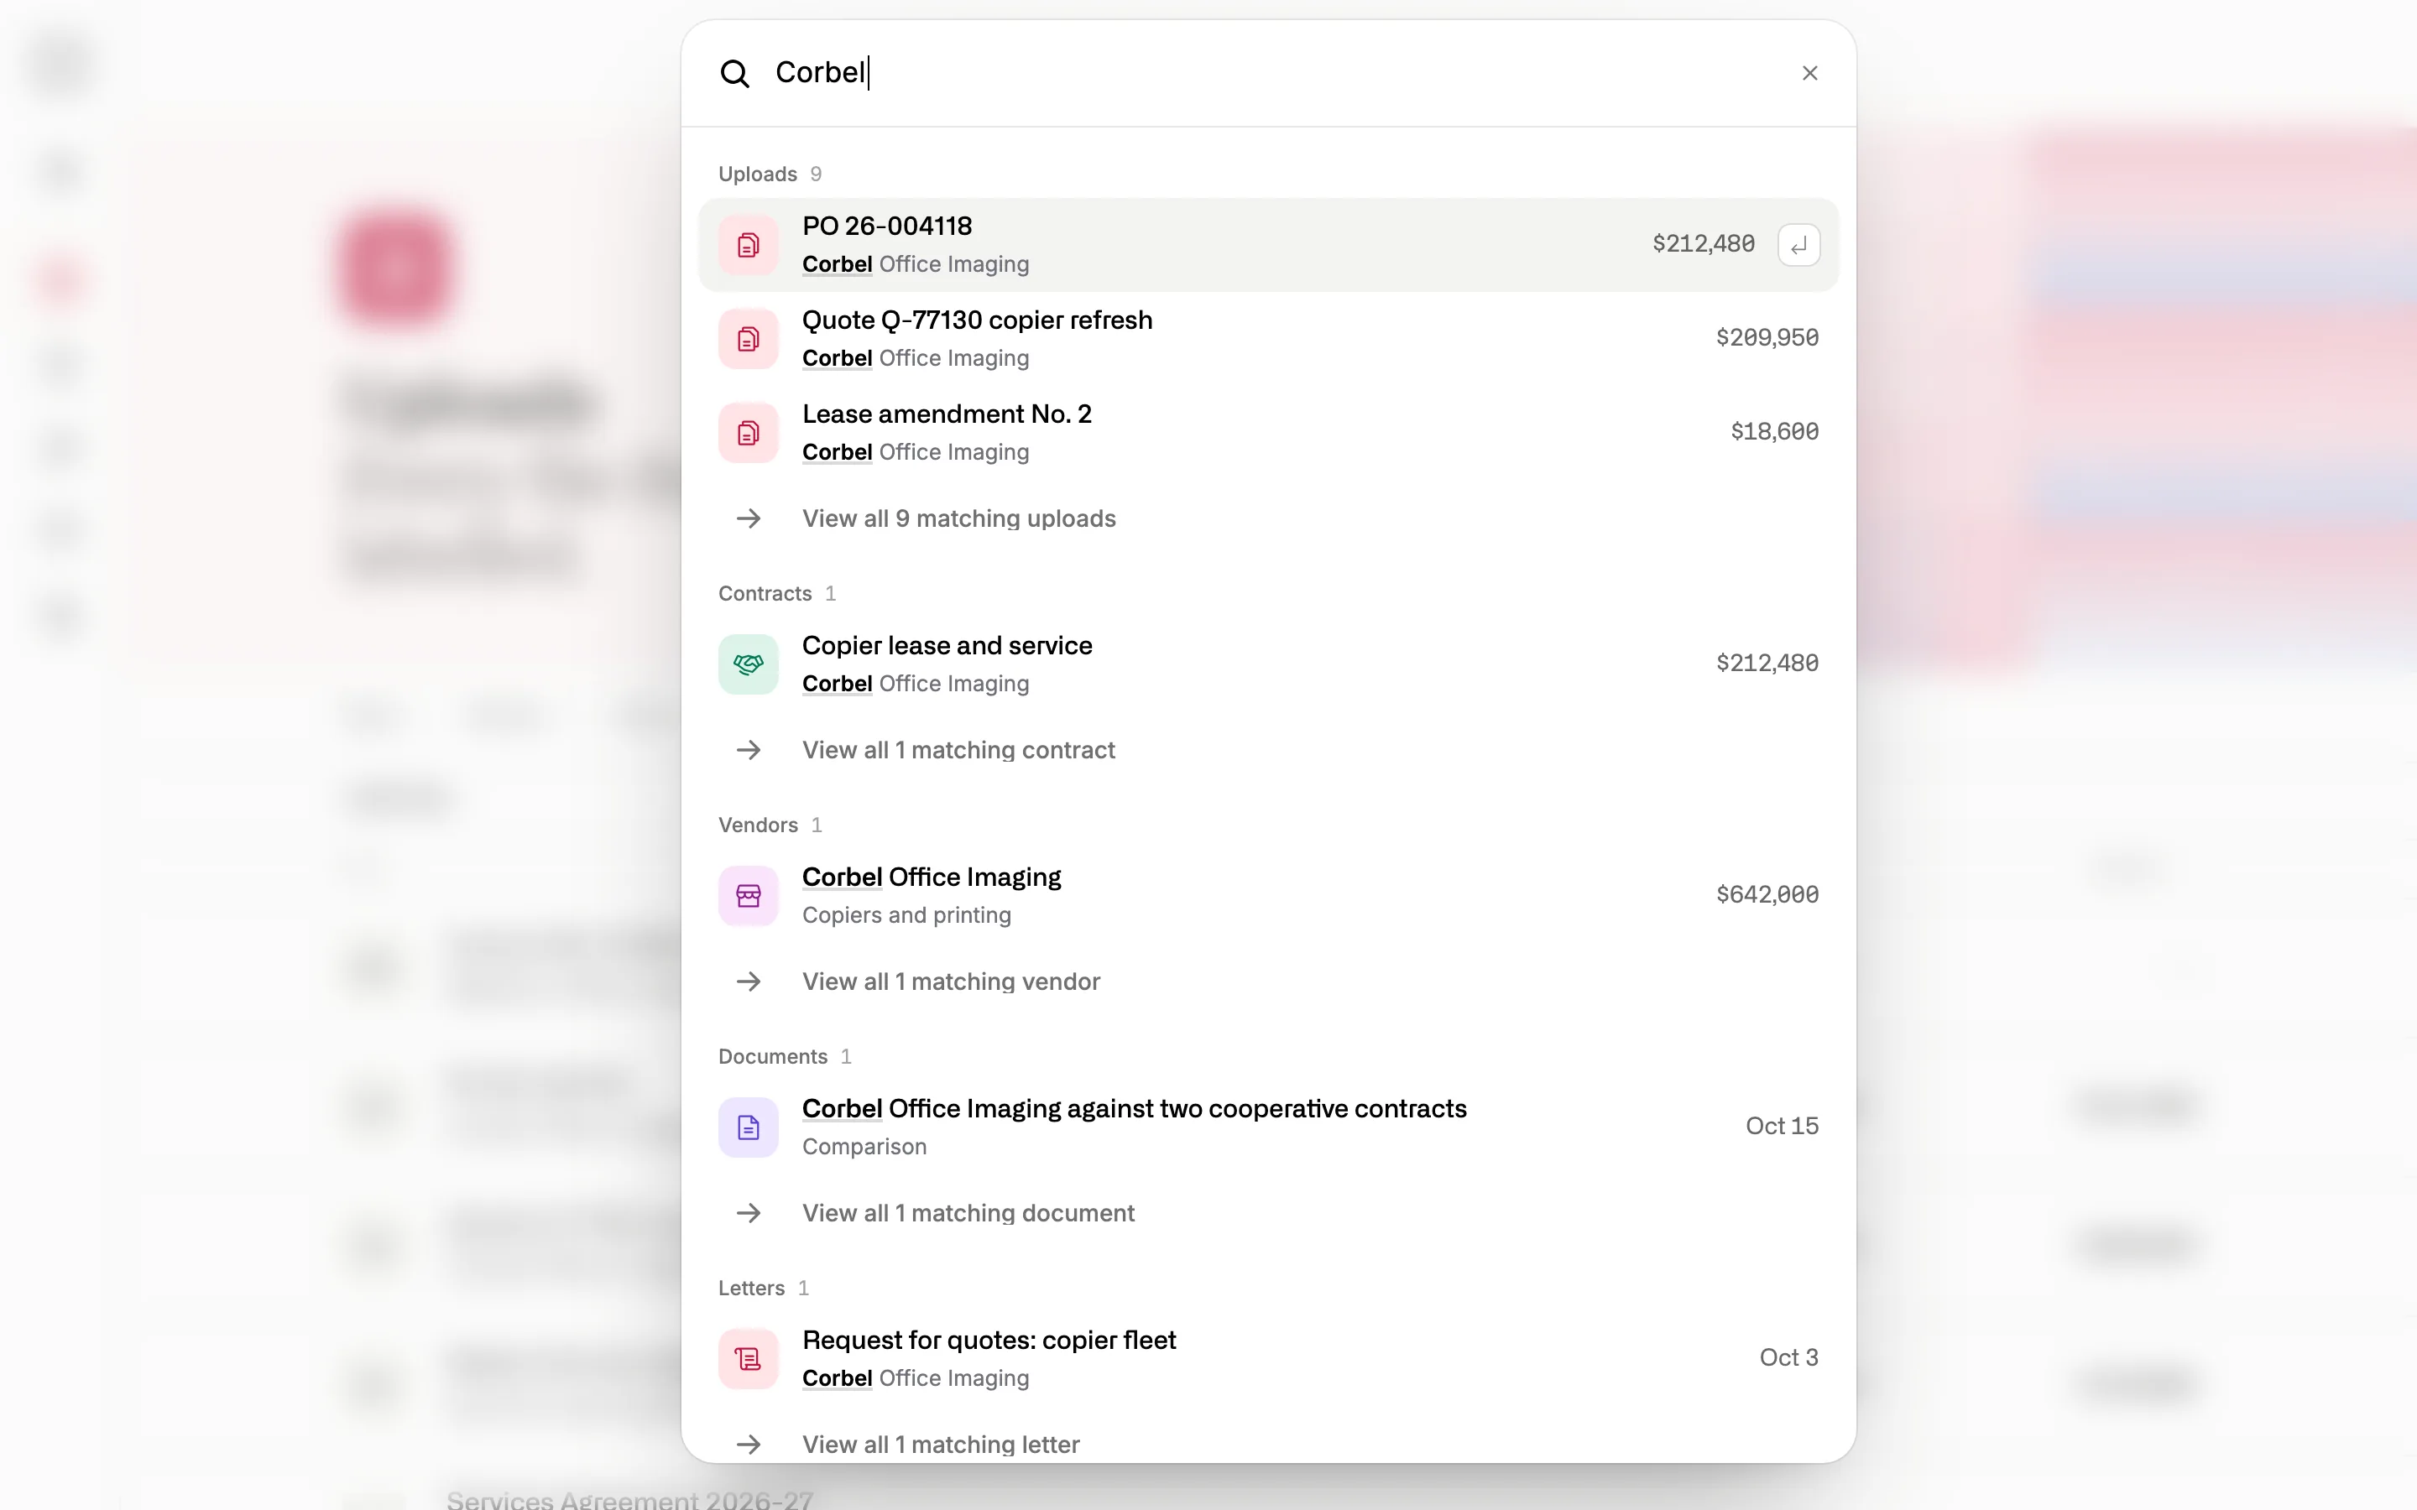Open PO 26-004118 upload result

click(1267, 245)
